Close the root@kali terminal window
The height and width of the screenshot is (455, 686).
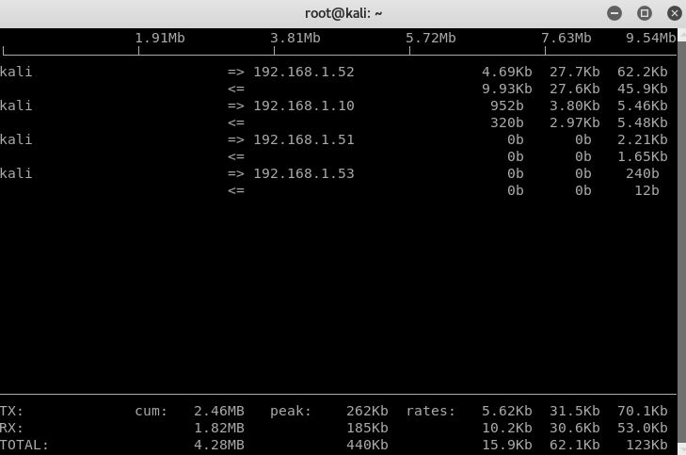(674, 13)
